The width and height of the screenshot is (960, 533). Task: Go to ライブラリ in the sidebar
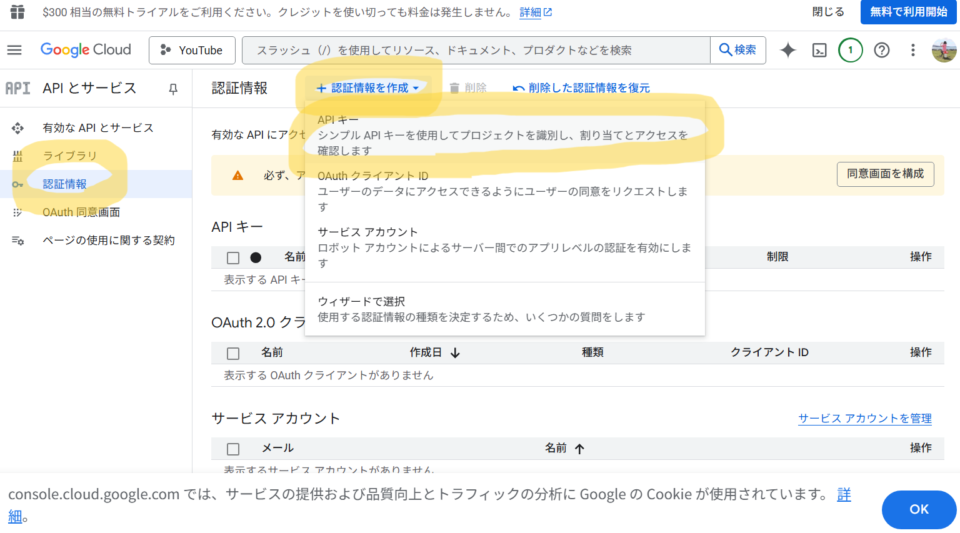pos(69,156)
